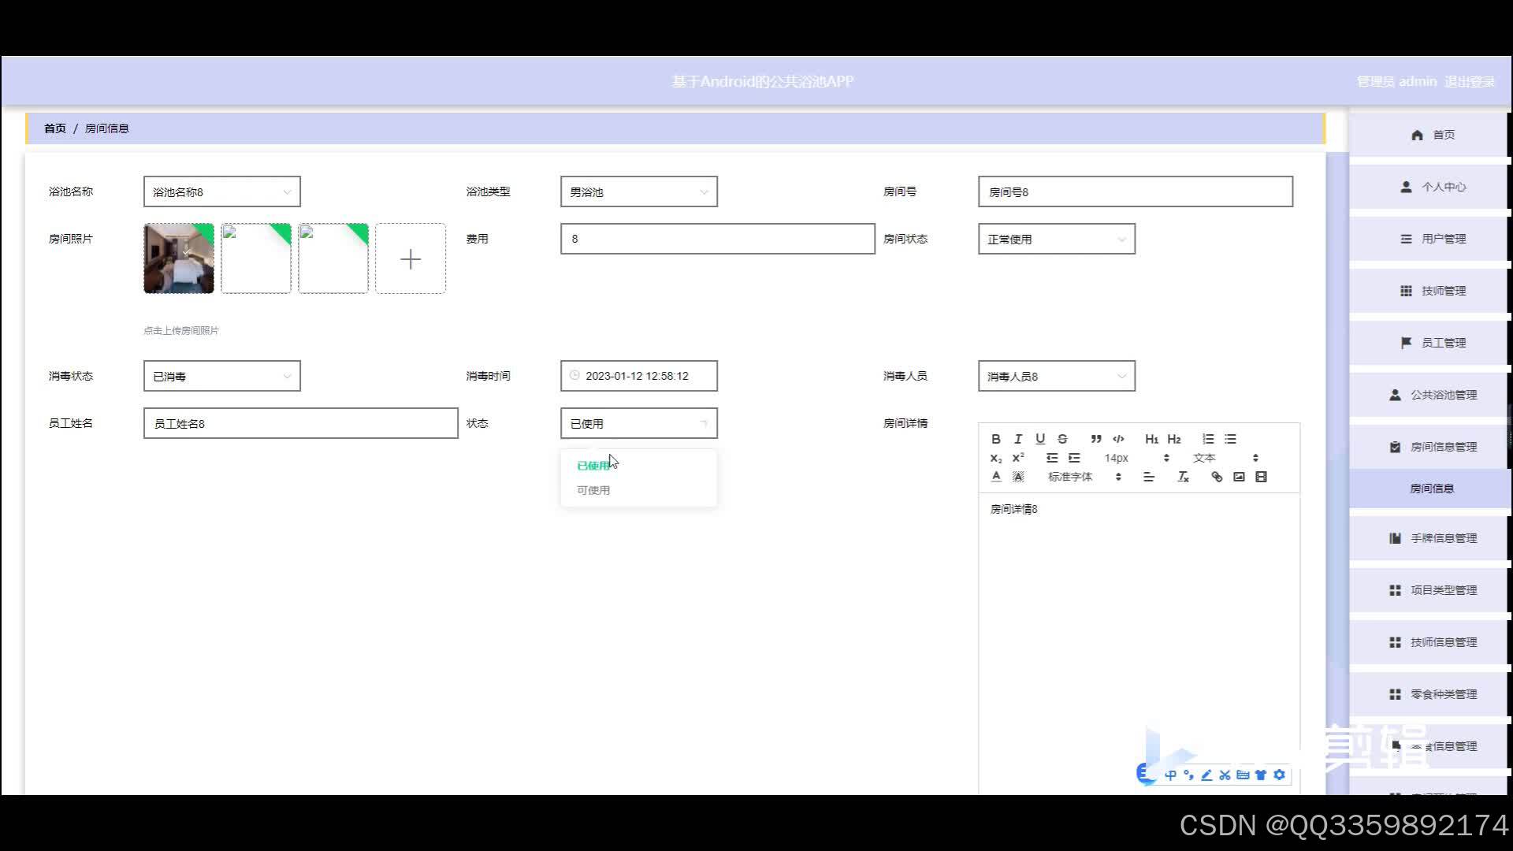This screenshot has width=1513, height=851.
Task: Open 首页 in the sidebar
Action: click(x=1429, y=135)
